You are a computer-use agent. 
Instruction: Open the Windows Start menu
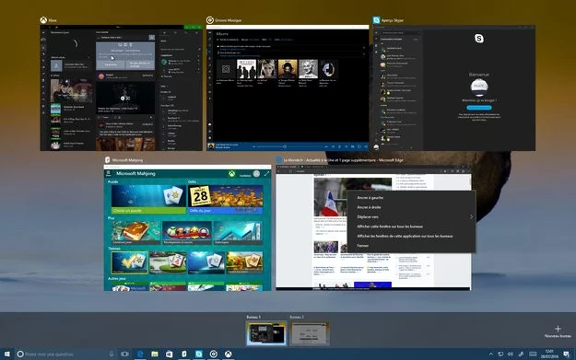tap(7, 354)
